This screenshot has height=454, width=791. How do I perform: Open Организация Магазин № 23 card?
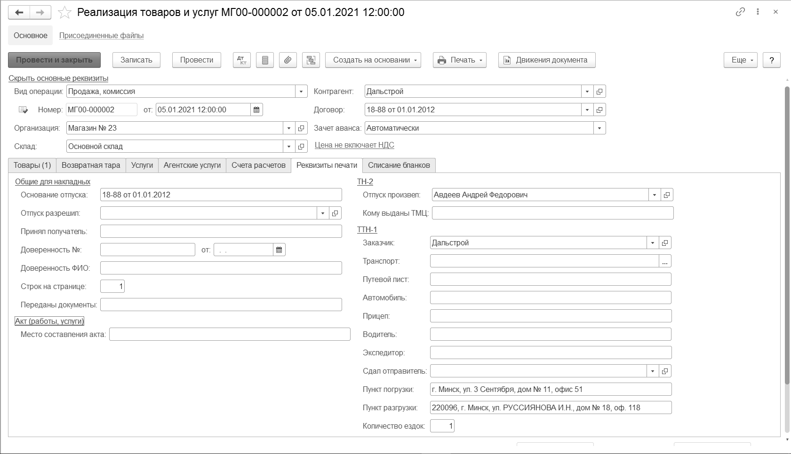tap(301, 128)
